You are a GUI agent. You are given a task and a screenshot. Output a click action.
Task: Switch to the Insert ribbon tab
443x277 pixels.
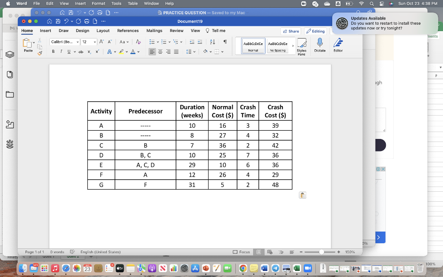click(45, 31)
